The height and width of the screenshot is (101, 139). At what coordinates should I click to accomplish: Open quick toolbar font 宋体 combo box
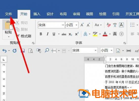(x=85, y=50)
